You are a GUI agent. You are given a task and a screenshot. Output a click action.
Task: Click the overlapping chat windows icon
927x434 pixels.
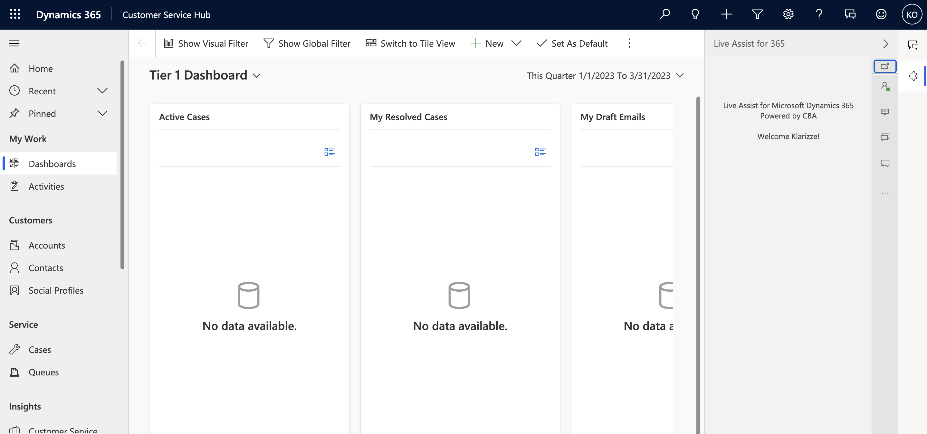(x=885, y=137)
